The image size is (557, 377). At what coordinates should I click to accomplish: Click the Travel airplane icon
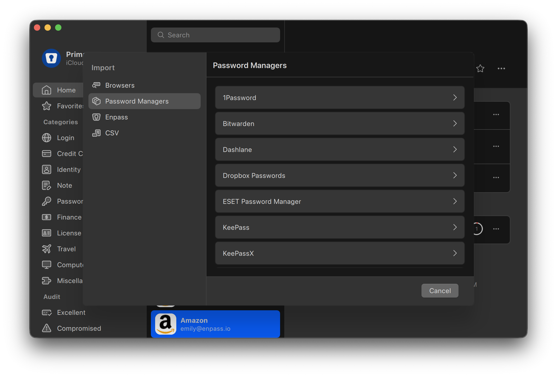pos(47,249)
